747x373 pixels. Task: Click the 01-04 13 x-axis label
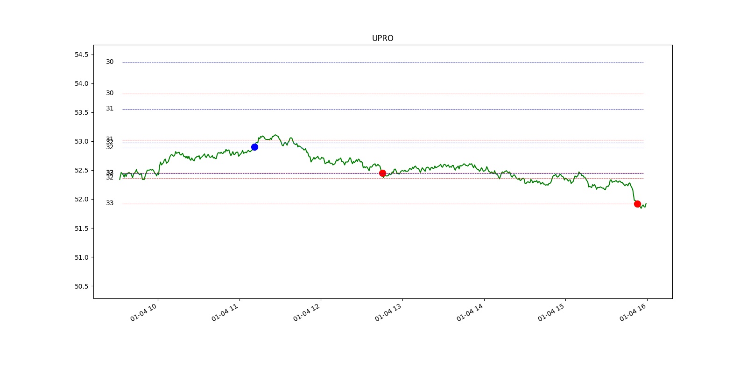pyautogui.click(x=388, y=312)
